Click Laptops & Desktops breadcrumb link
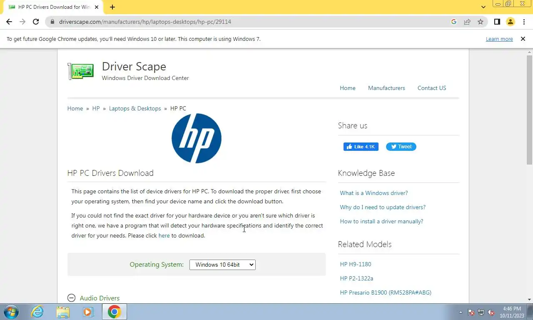This screenshot has height=320, width=533. click(x=135, y=108)
